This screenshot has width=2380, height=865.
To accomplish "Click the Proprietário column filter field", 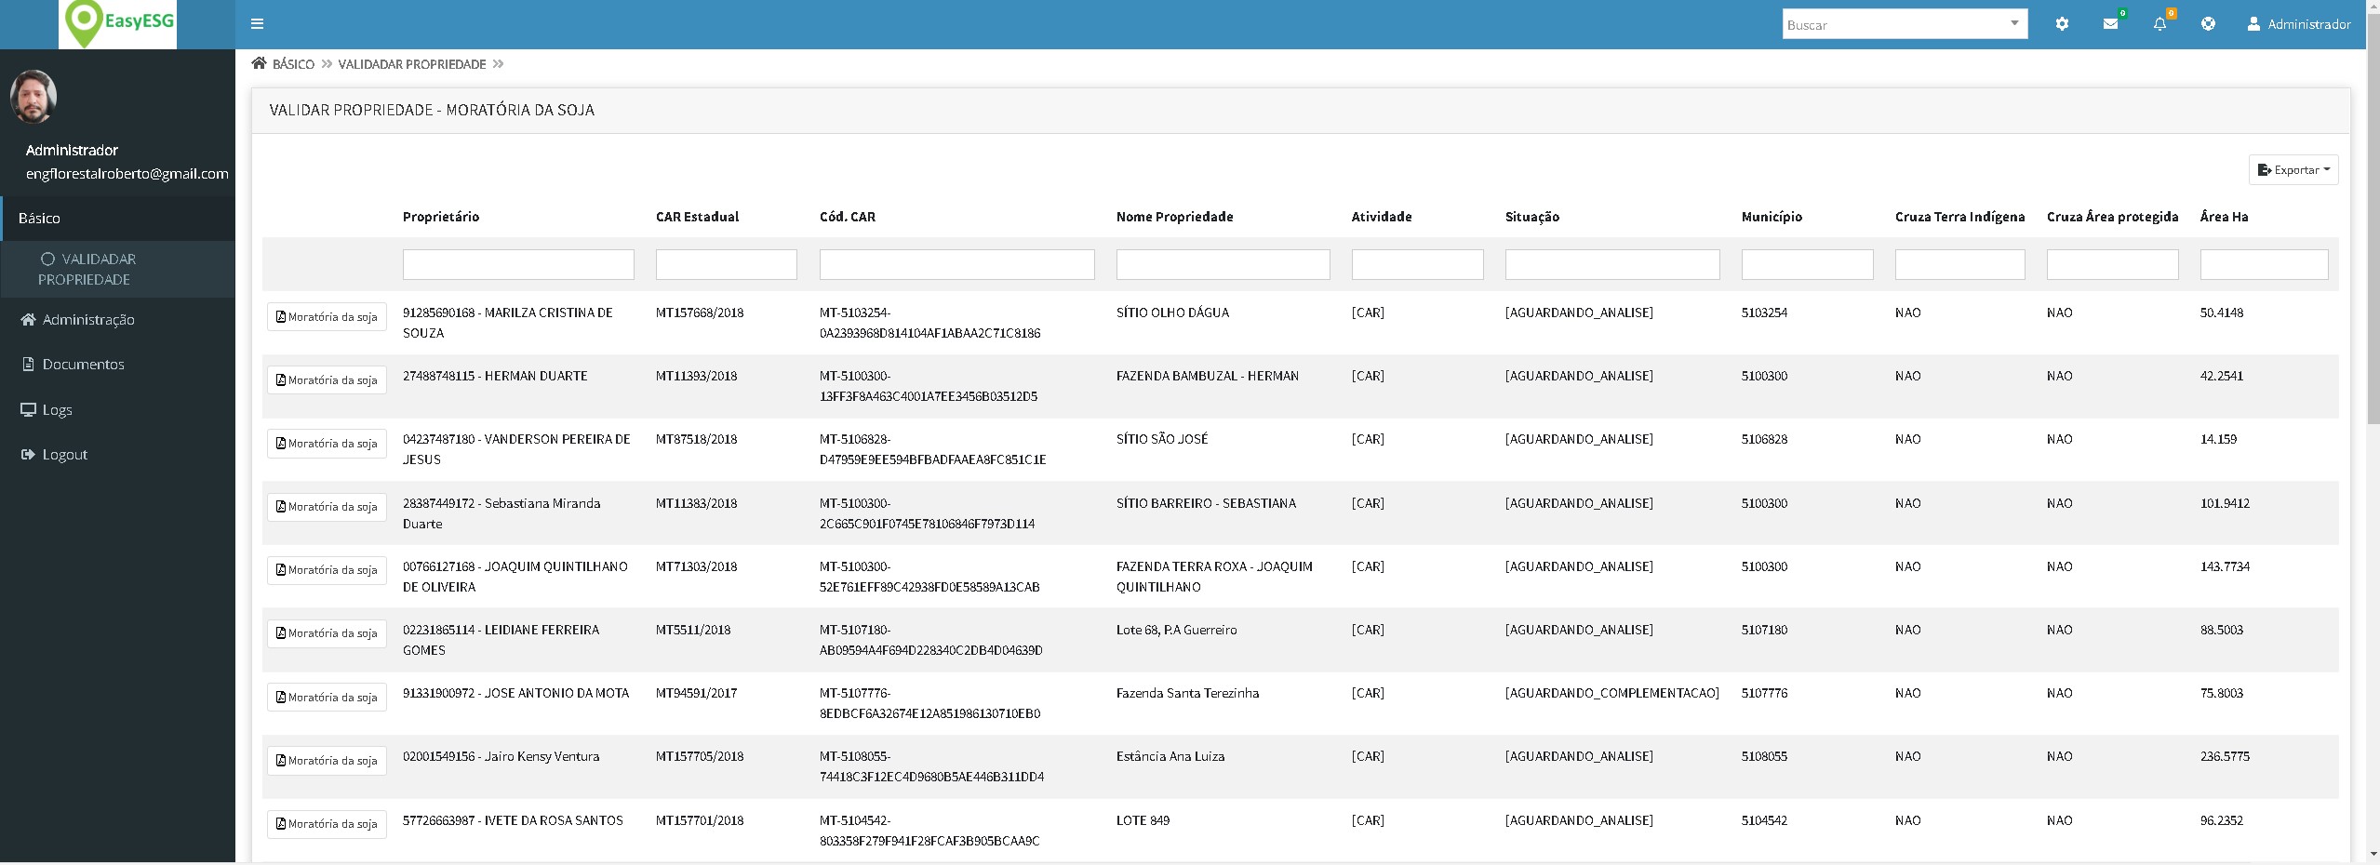I will 518,265.
